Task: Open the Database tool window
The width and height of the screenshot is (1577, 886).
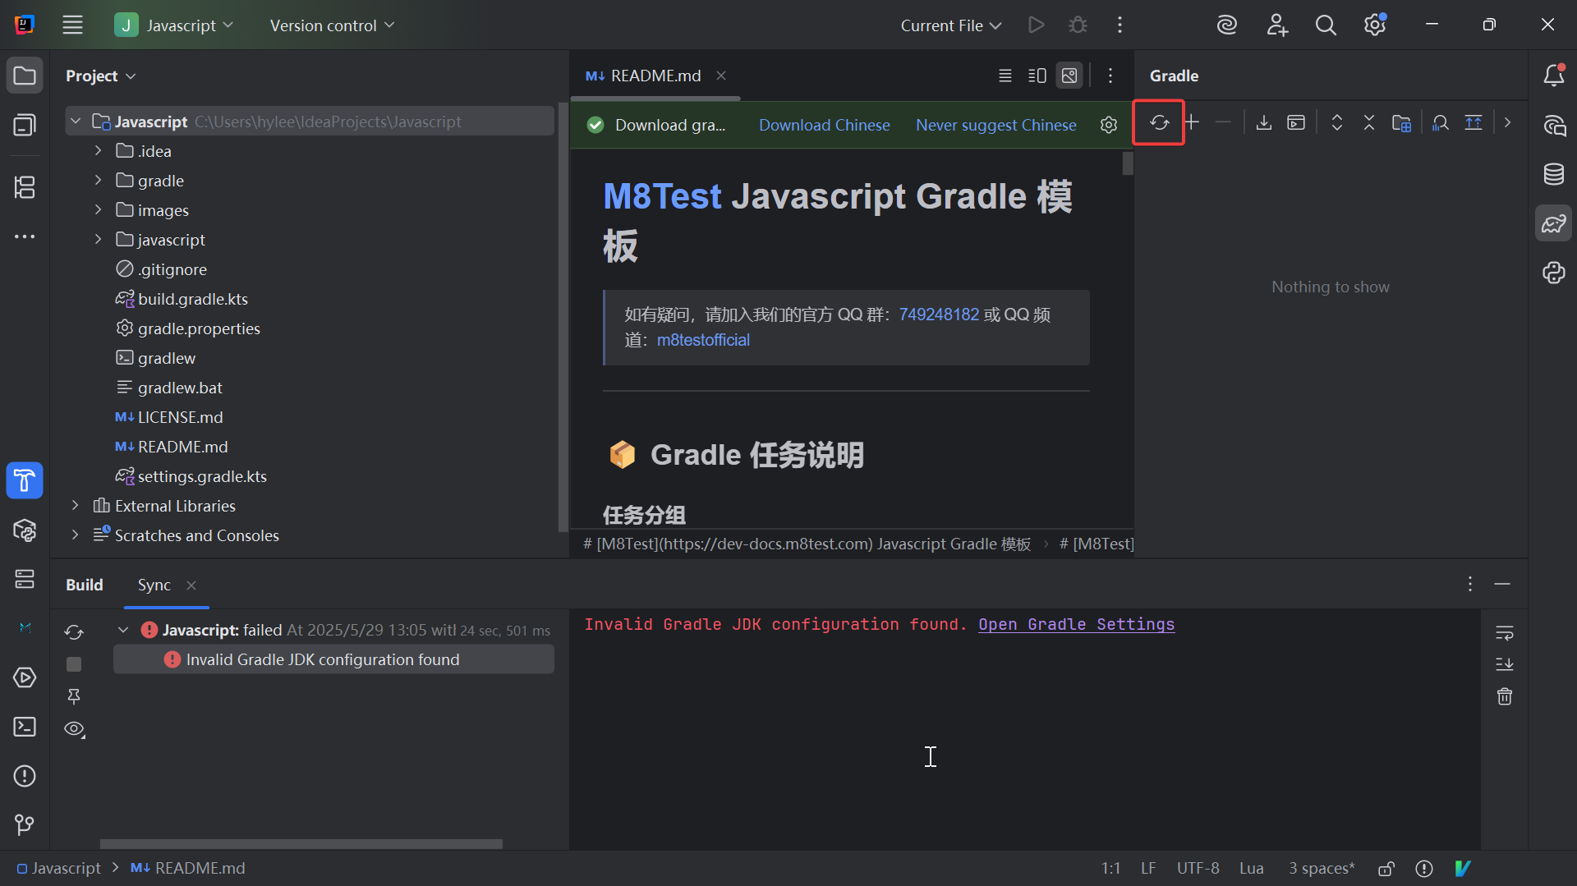Action: [1554, 174]
